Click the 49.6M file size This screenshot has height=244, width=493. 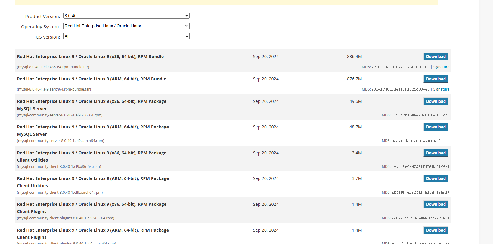coord(355,101)
